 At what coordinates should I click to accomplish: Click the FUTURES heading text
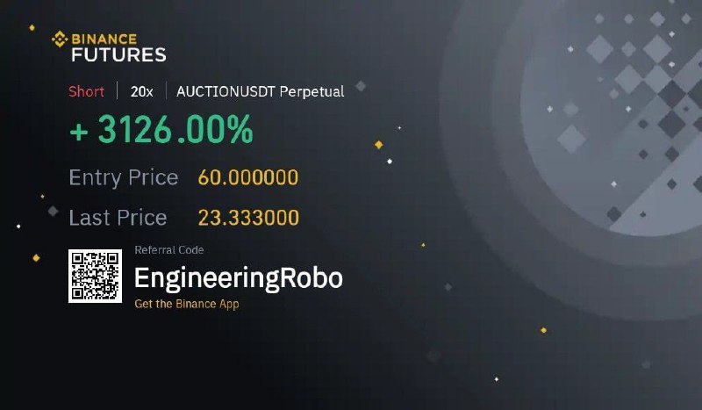point(118,54)
